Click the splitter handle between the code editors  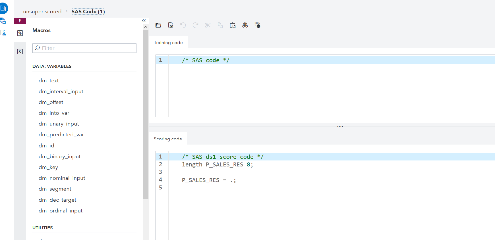(x=340, y=126)
